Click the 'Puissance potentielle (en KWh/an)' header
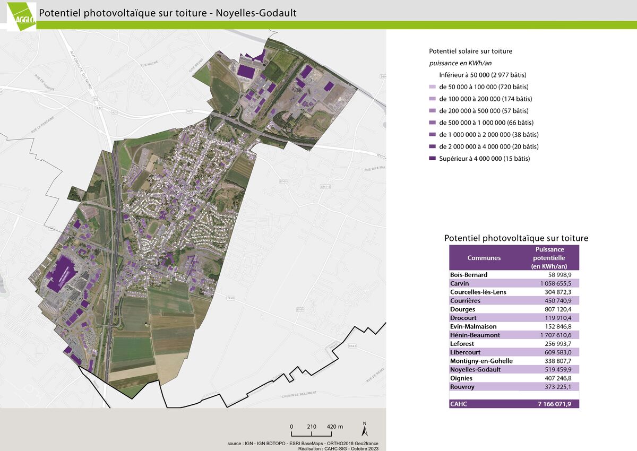Image resolution: width=637 pixels, height=451 pixels. click(x=549, y=258)
